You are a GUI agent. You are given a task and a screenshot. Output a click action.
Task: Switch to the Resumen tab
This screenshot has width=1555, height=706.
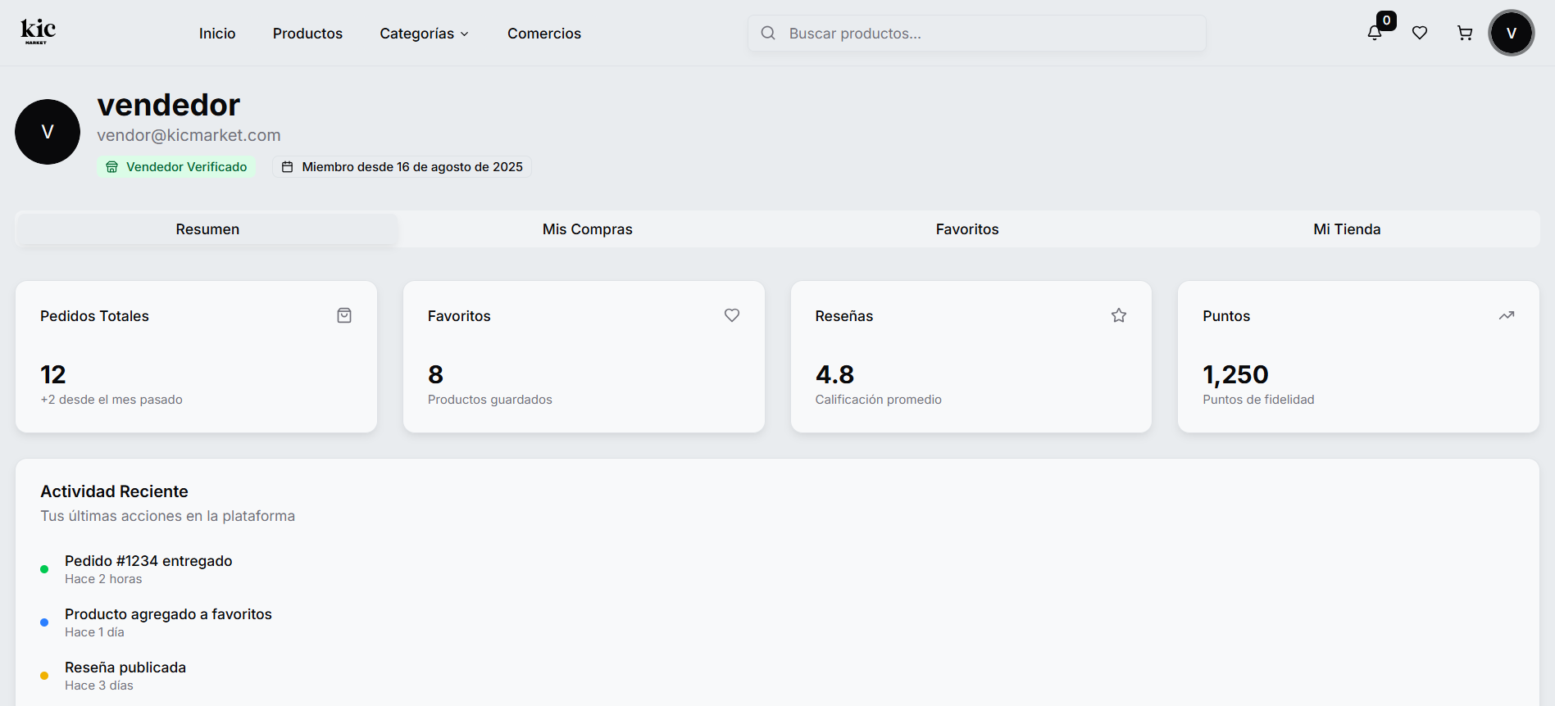[x=207, y=229]
